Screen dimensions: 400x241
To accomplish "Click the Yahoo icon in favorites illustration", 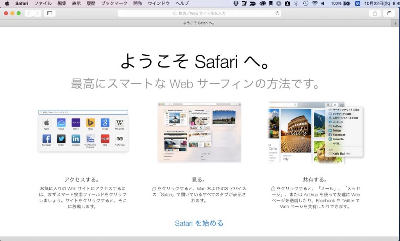I will [76, 123].
